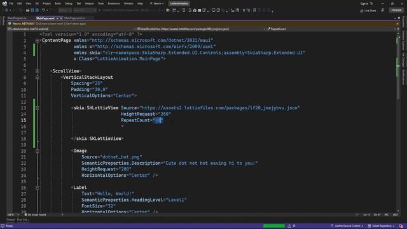Click the CRLF line ending indicator
The image size is (407, 229).
[x=396, y=215]
